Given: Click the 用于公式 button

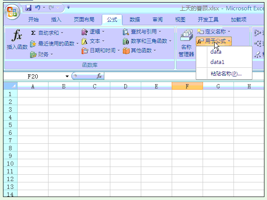Looking at the screenshot, I should click(214, 41).
